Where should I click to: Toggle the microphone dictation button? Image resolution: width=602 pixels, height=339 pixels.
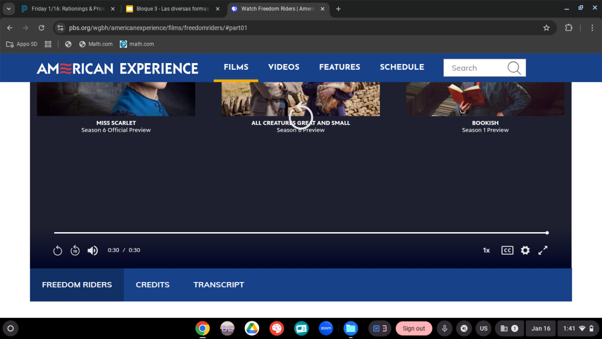[444, 329]
